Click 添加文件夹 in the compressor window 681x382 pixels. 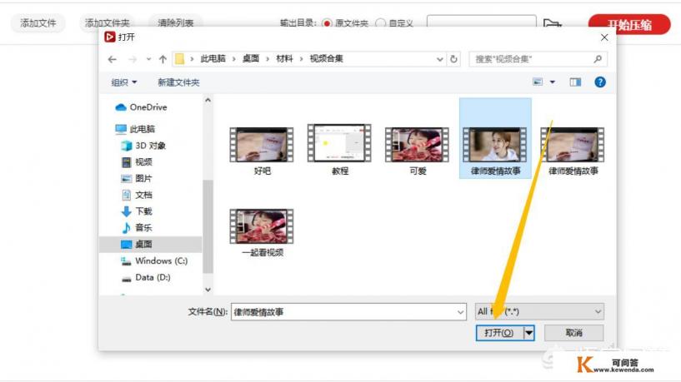(107, 23)
